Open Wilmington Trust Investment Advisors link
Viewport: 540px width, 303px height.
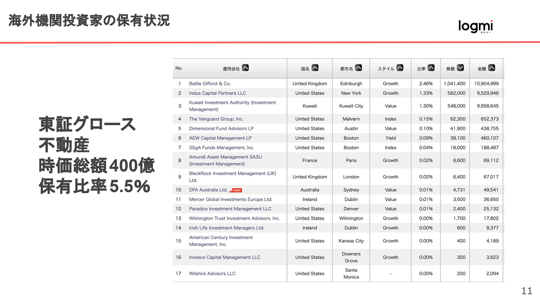tap(234, 218)
